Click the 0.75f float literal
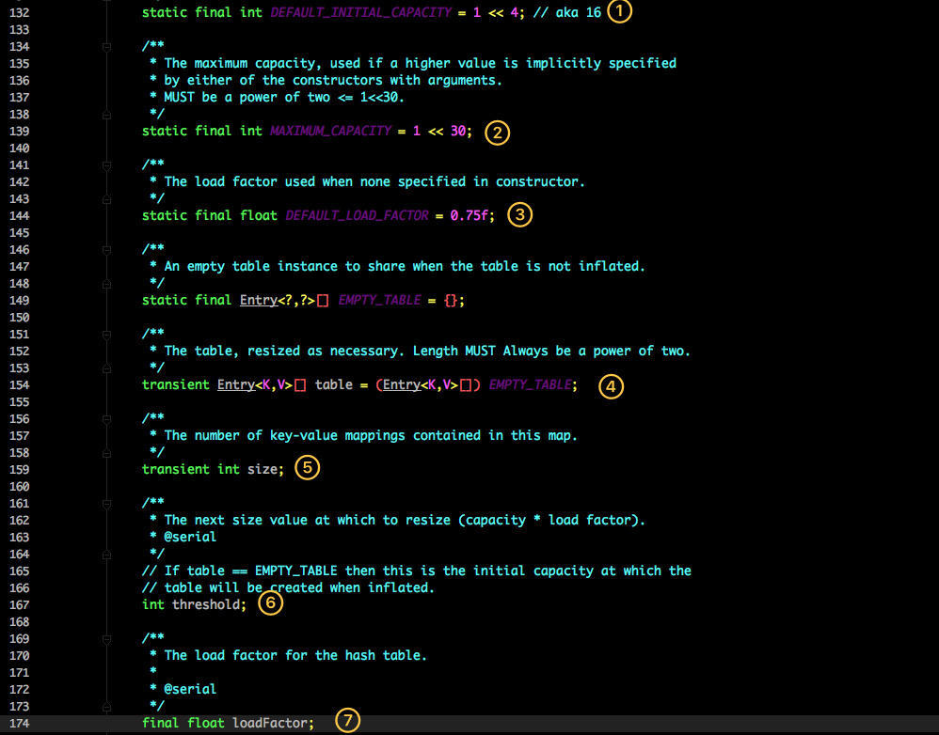Image resolution: width=939 pixels, height=735 pixels. (469, 215)
